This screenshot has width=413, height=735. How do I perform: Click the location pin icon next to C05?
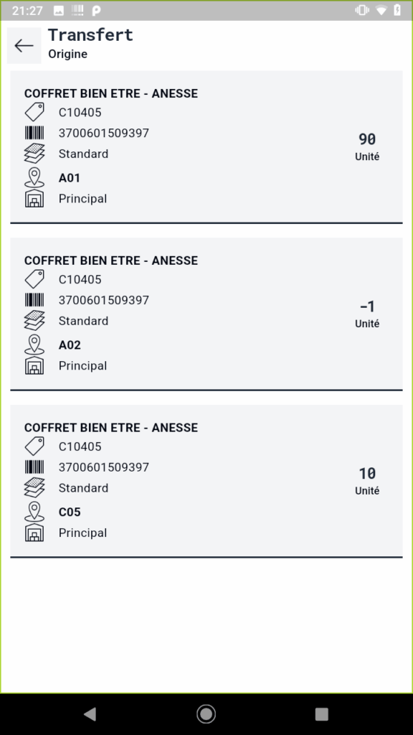coord(34,512)
